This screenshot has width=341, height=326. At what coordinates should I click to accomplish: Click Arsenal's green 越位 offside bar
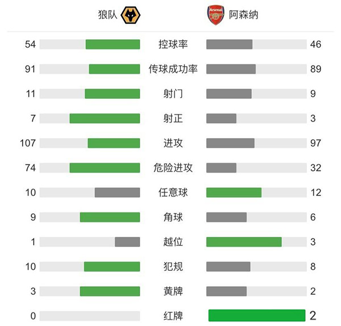coord(244,242)
